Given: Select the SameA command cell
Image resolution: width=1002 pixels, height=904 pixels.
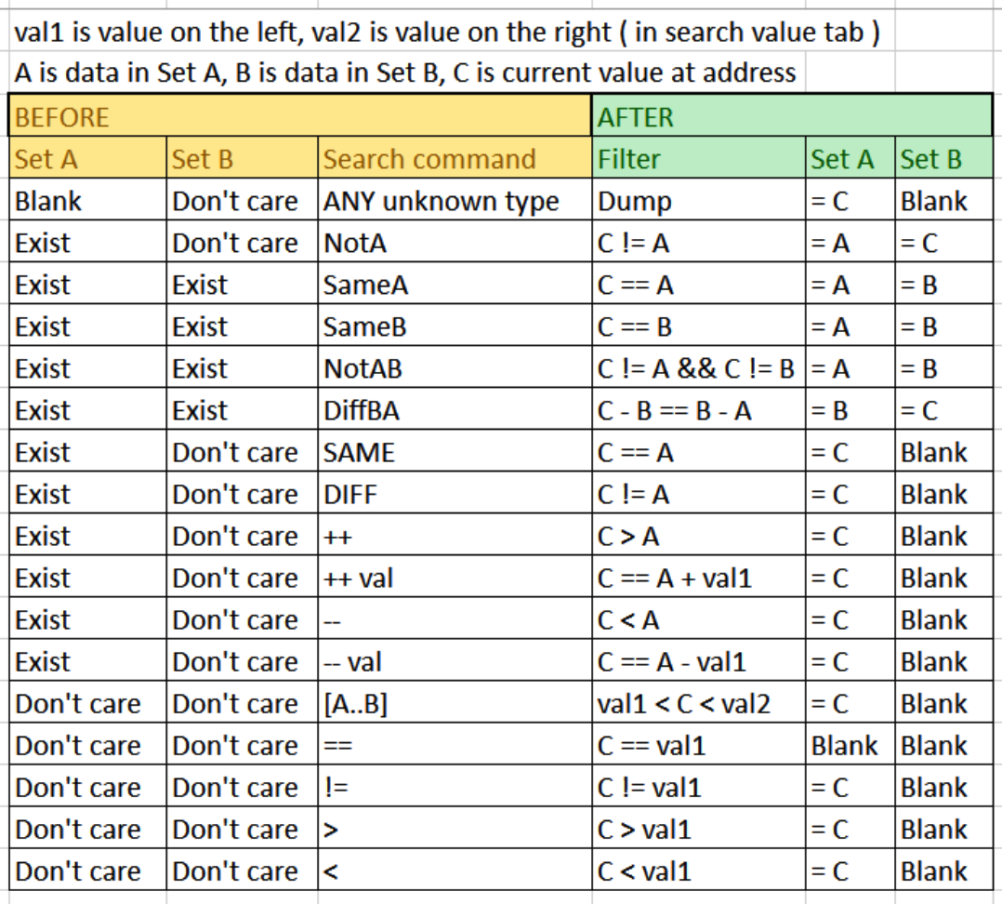Looking at the screenshot, I should point(455,284).
